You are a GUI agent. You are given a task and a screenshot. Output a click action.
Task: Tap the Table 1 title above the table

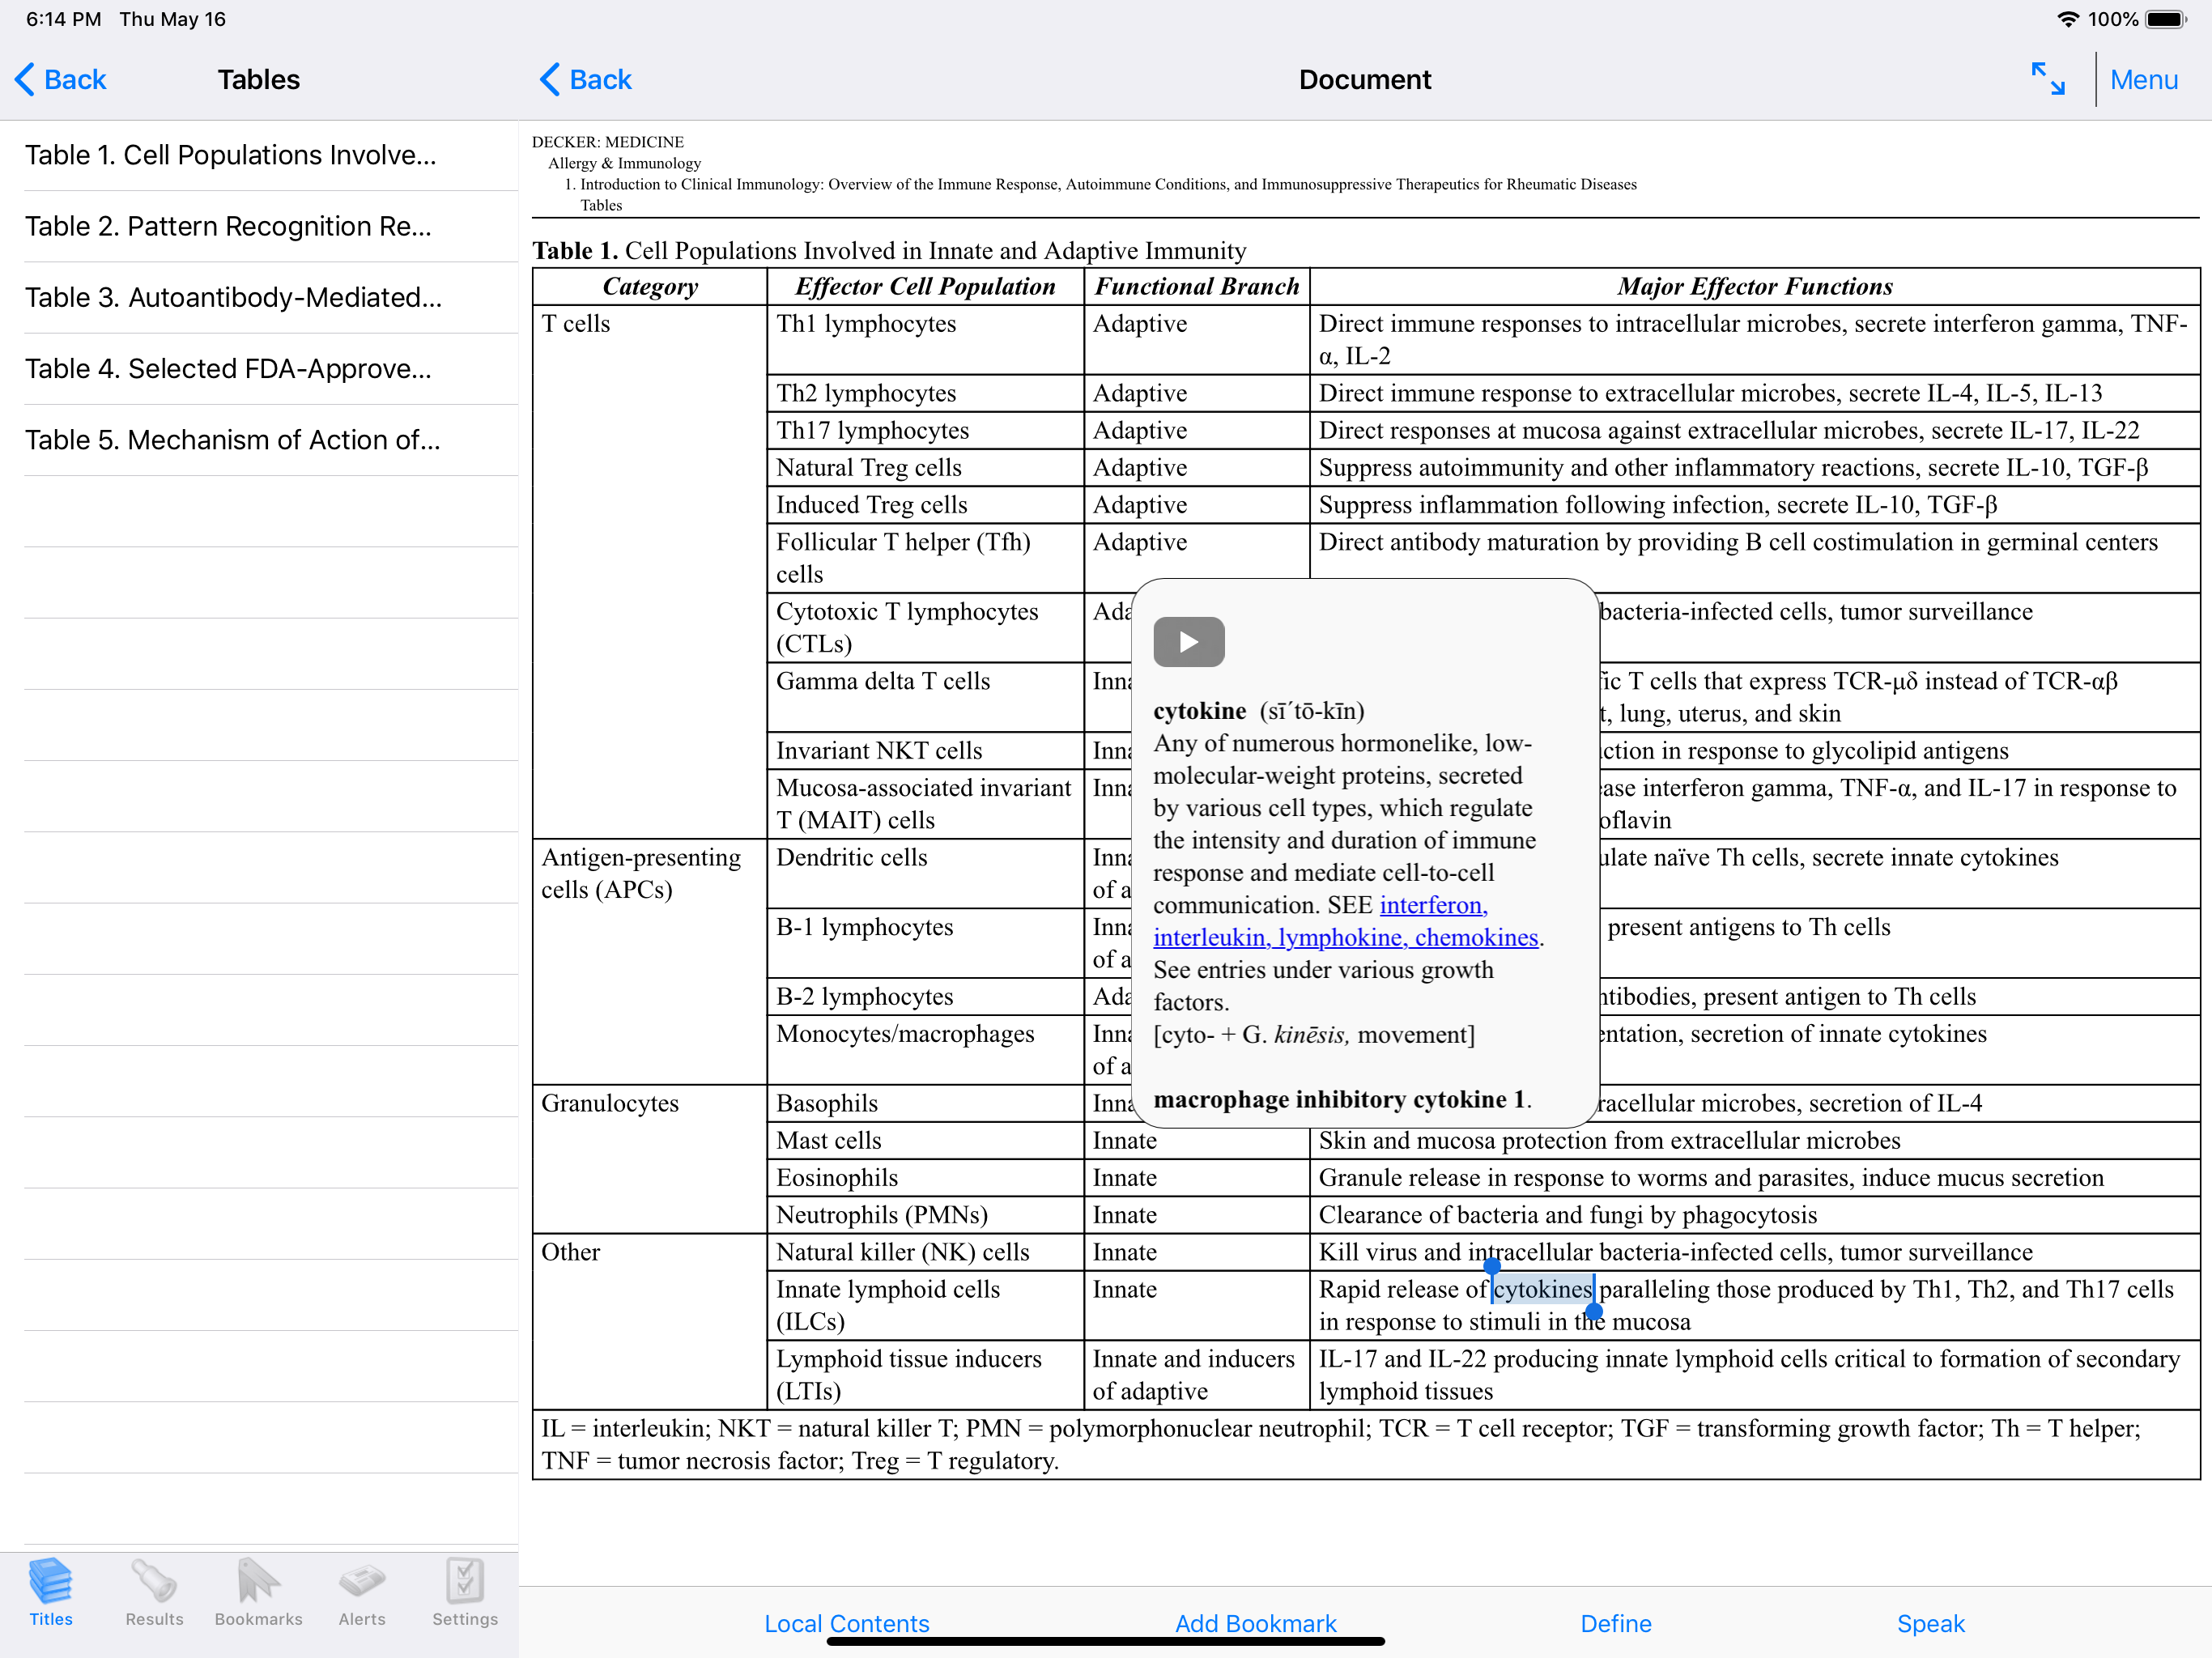pyautogui.click(x=889, y=250)
